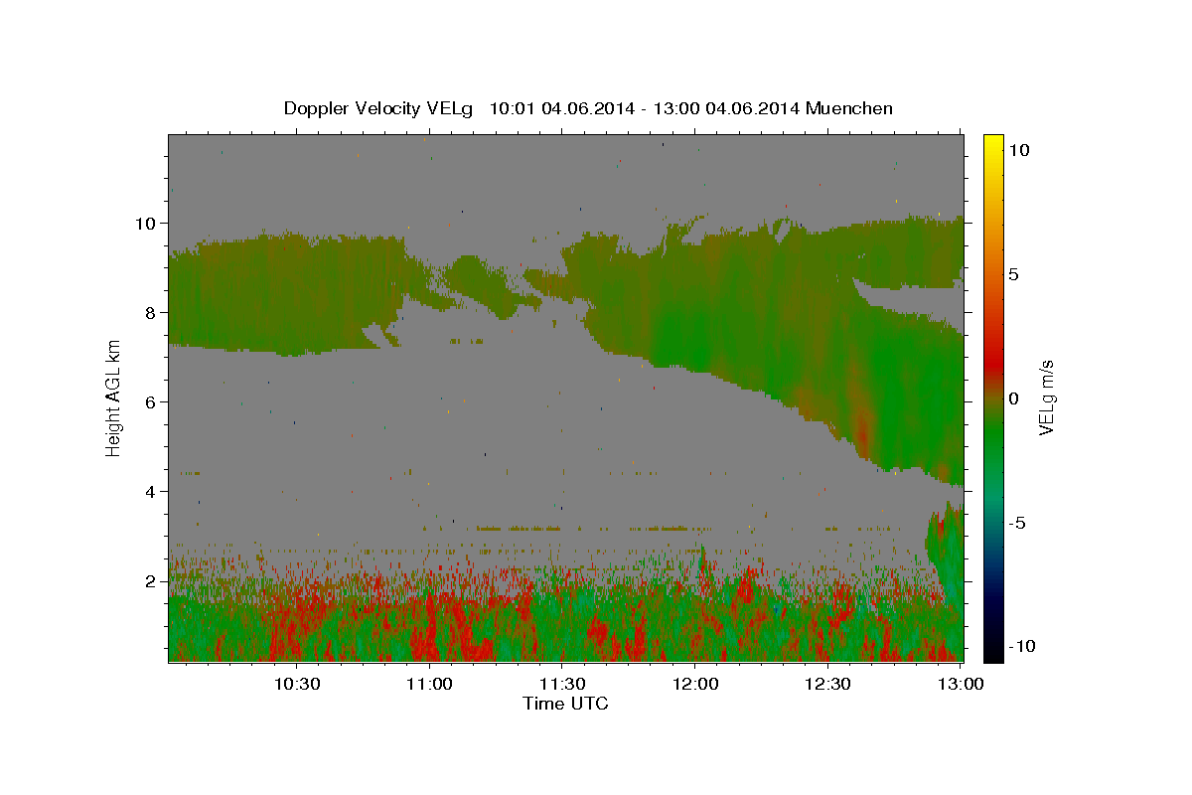Click the 11:00 time tick label
The height and width of the screenshot is (795, 1192).
(x=429, y=684)
